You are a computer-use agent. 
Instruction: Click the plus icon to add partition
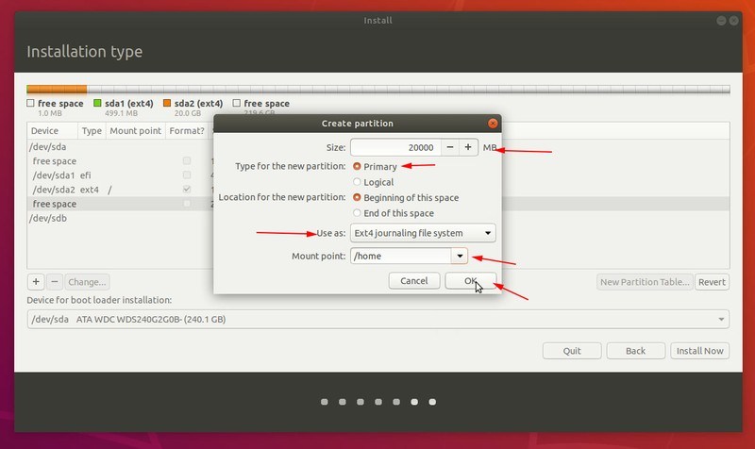click(x=36, y=281)
